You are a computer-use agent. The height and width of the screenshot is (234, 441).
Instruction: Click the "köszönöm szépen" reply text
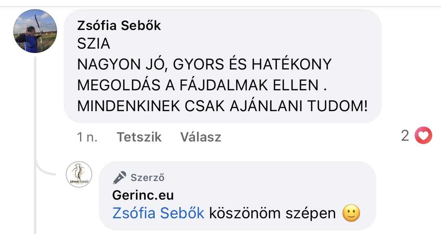(x=272, y=213)
